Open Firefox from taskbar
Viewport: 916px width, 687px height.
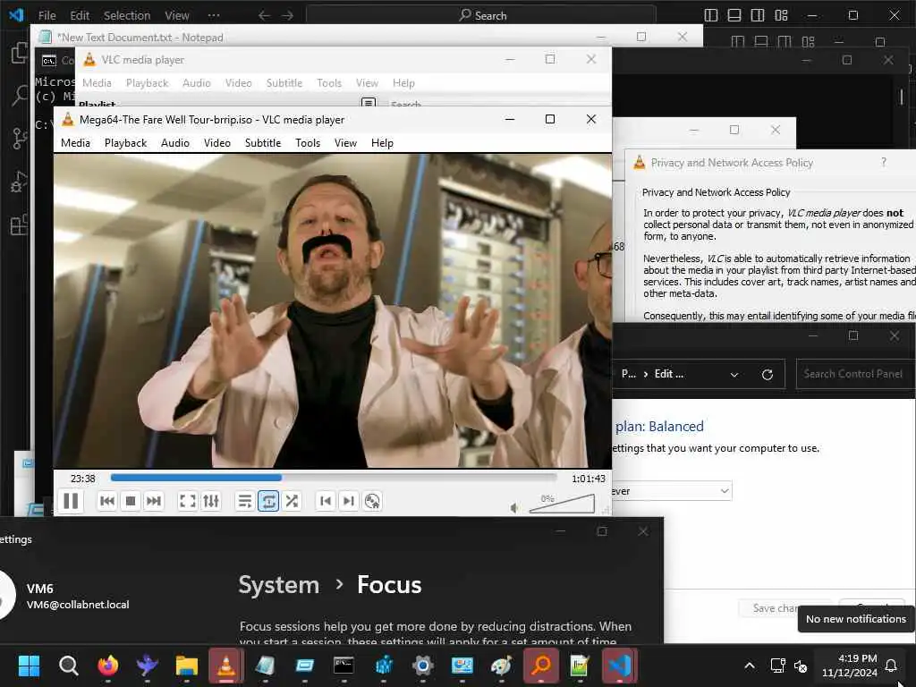(x=108, y=666)
